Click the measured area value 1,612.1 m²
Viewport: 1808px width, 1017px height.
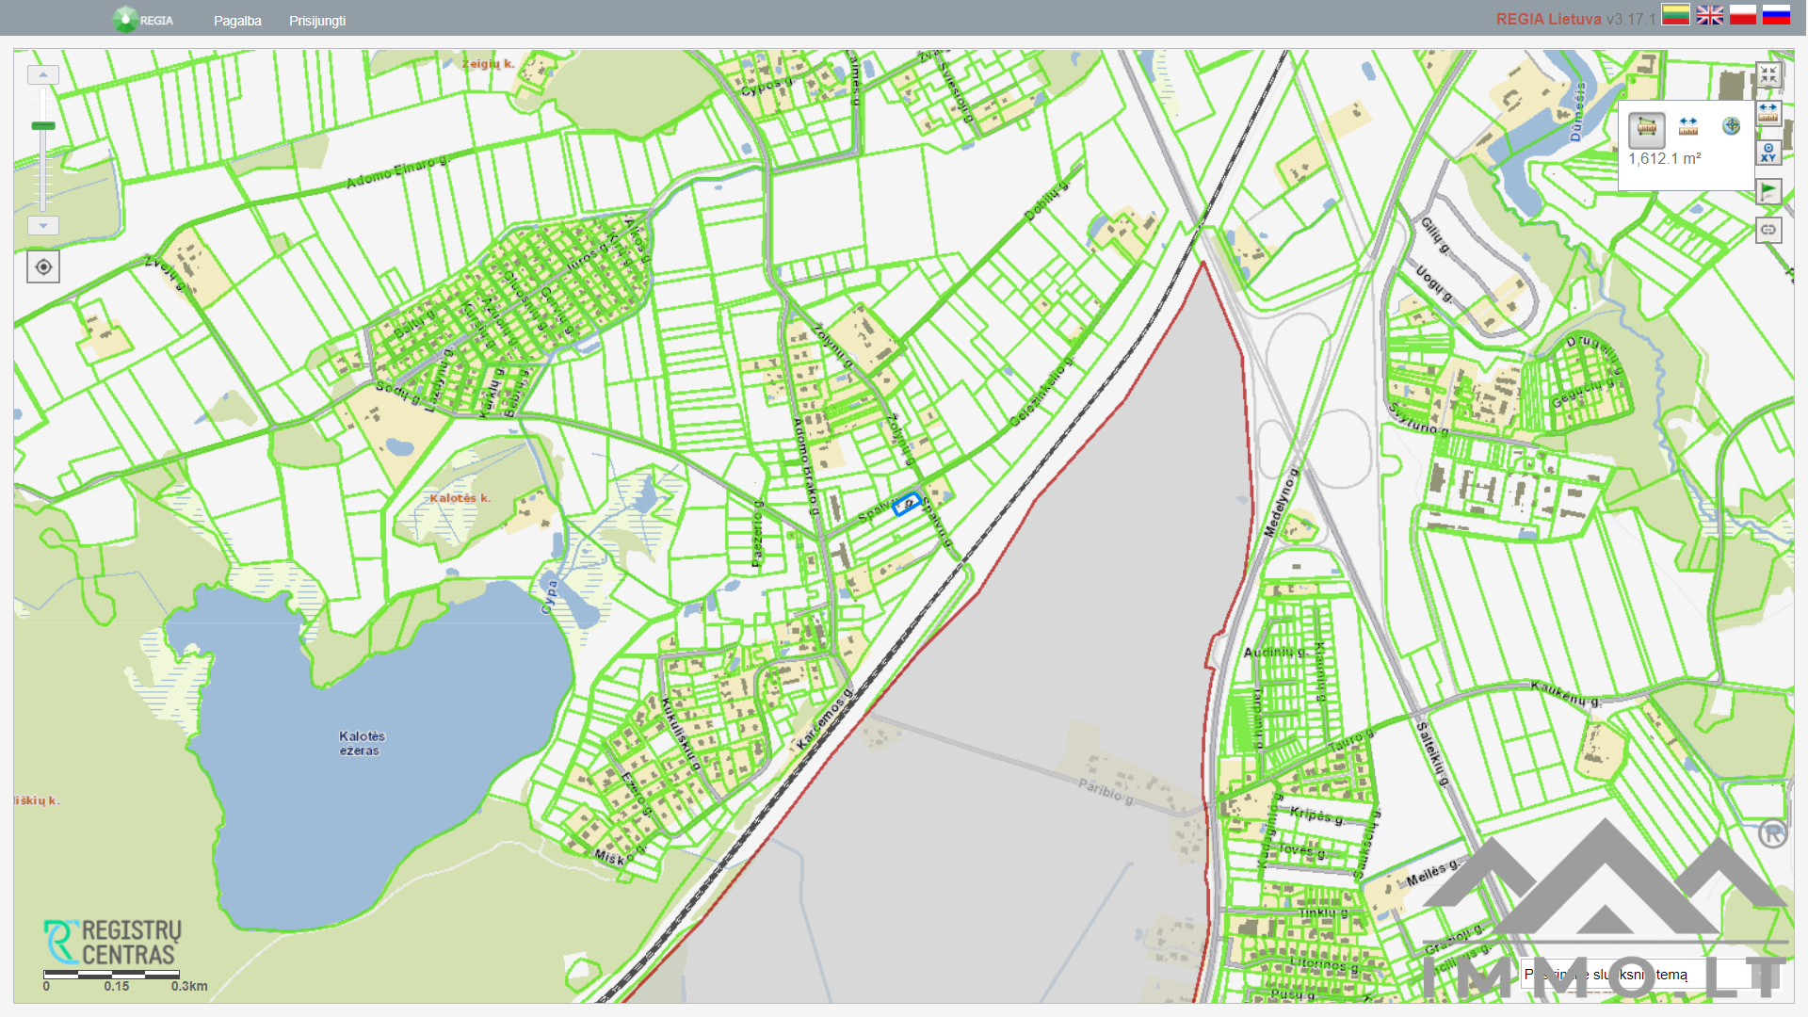[1665, 159]
